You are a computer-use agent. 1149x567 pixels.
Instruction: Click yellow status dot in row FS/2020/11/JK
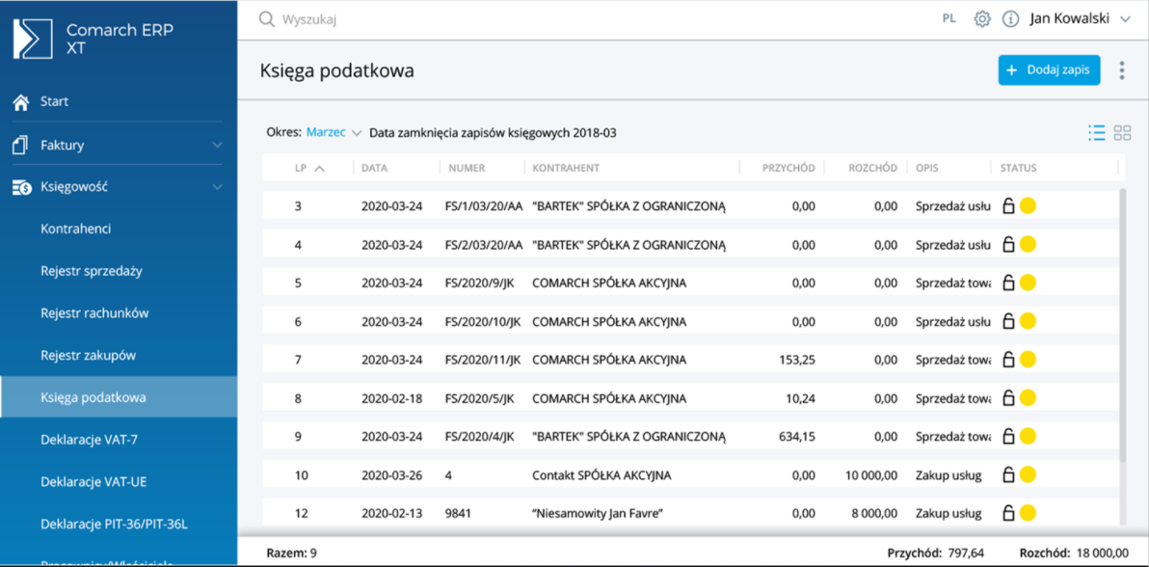(1028, 360)
